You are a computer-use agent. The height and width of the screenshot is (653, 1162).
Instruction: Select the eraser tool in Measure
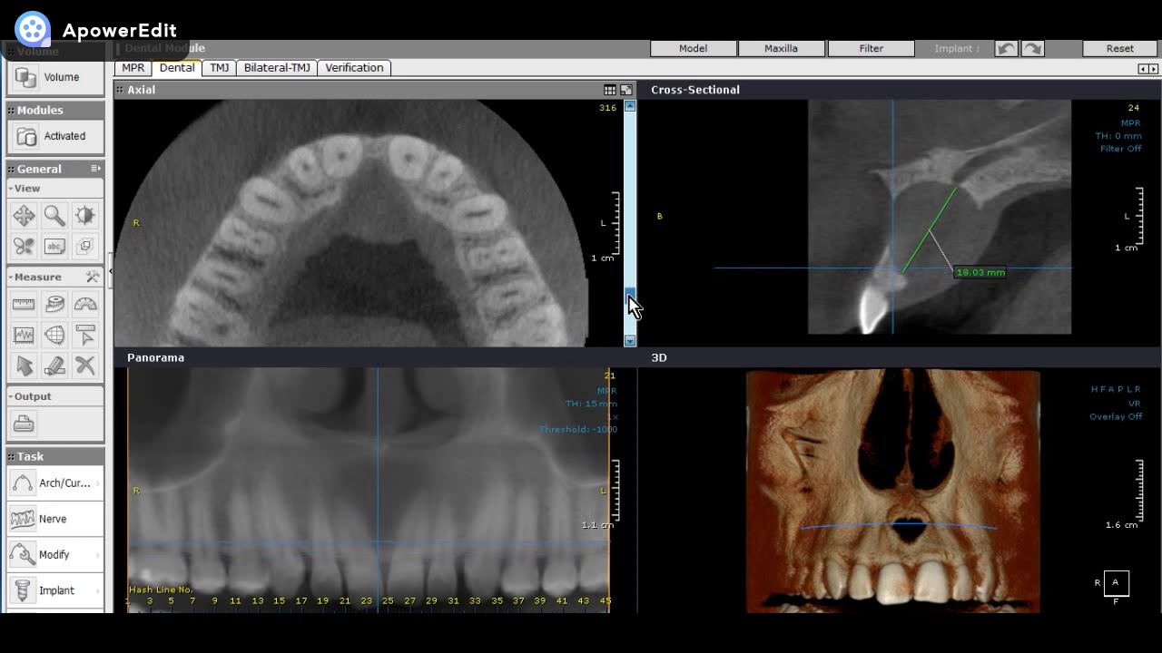(x=54, y=365)
